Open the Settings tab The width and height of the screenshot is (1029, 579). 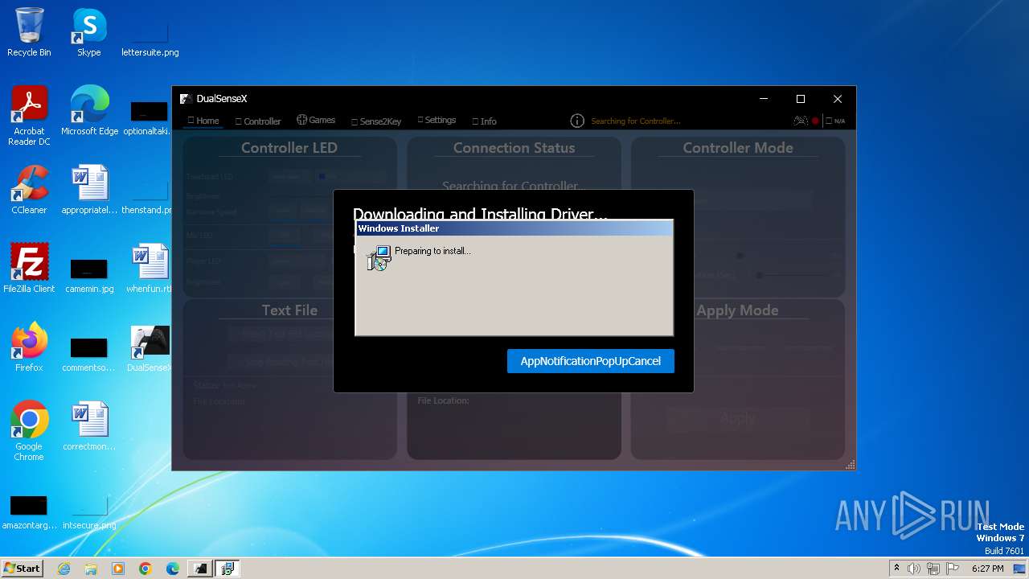pyautogui.click(x=437, y=120)
